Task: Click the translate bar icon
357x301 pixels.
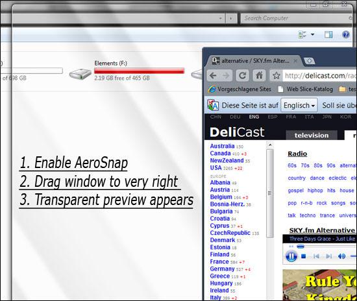Action: click(x=213, y=105)
